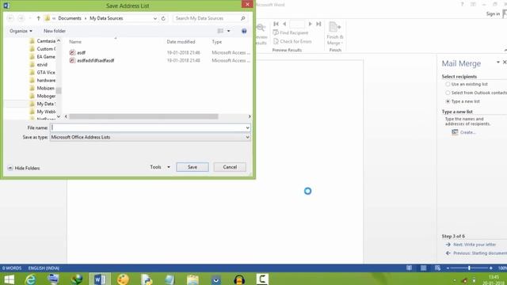Click the zoom out minus button
Screen dimensions: 507x285
448,268
